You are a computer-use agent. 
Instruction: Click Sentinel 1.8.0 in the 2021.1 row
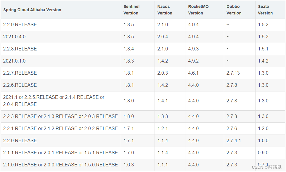click(x=128, y=101)
